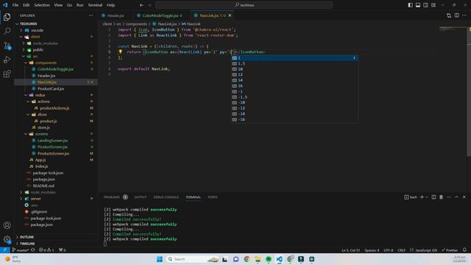The height and width of the screenshot is (265, 471).
Task: Open the Search view in activity bar
Action: click(x=7, y=31)
